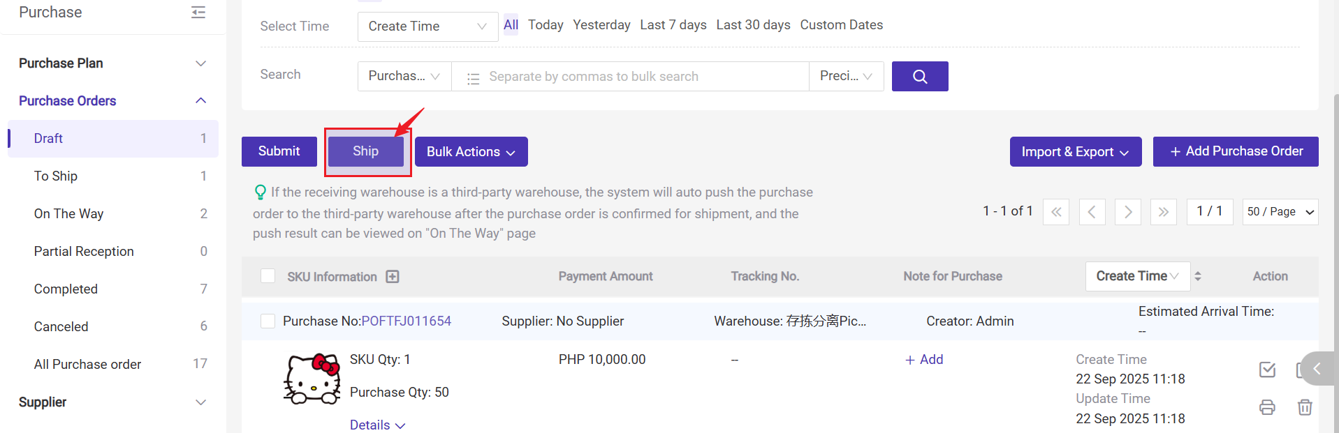Screen dimensions: 1339x433
Task: Open the gray side panel arrow tab
Action: [1317, 369]
